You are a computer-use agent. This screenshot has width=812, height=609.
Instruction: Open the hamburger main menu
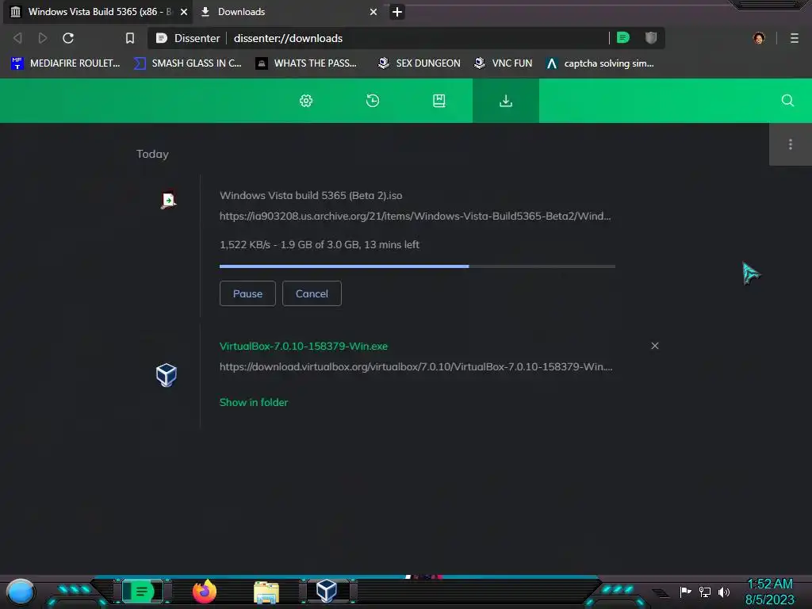[794, 38]
